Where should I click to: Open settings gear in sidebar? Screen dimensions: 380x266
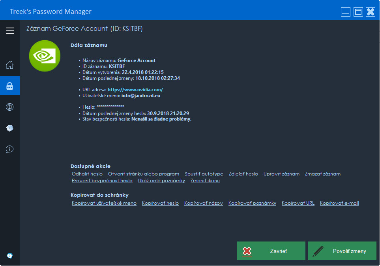pos(10,128)
